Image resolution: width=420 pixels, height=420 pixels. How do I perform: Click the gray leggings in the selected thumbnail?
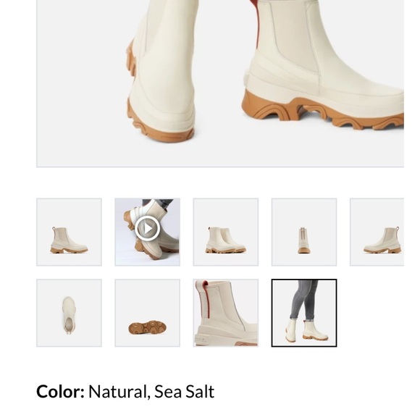tap(304, 300)
